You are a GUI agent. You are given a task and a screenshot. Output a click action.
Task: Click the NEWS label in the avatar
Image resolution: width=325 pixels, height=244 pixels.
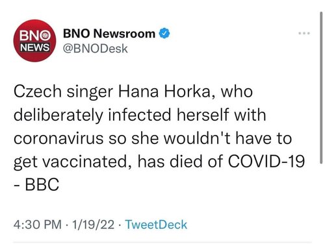point(34,47)
